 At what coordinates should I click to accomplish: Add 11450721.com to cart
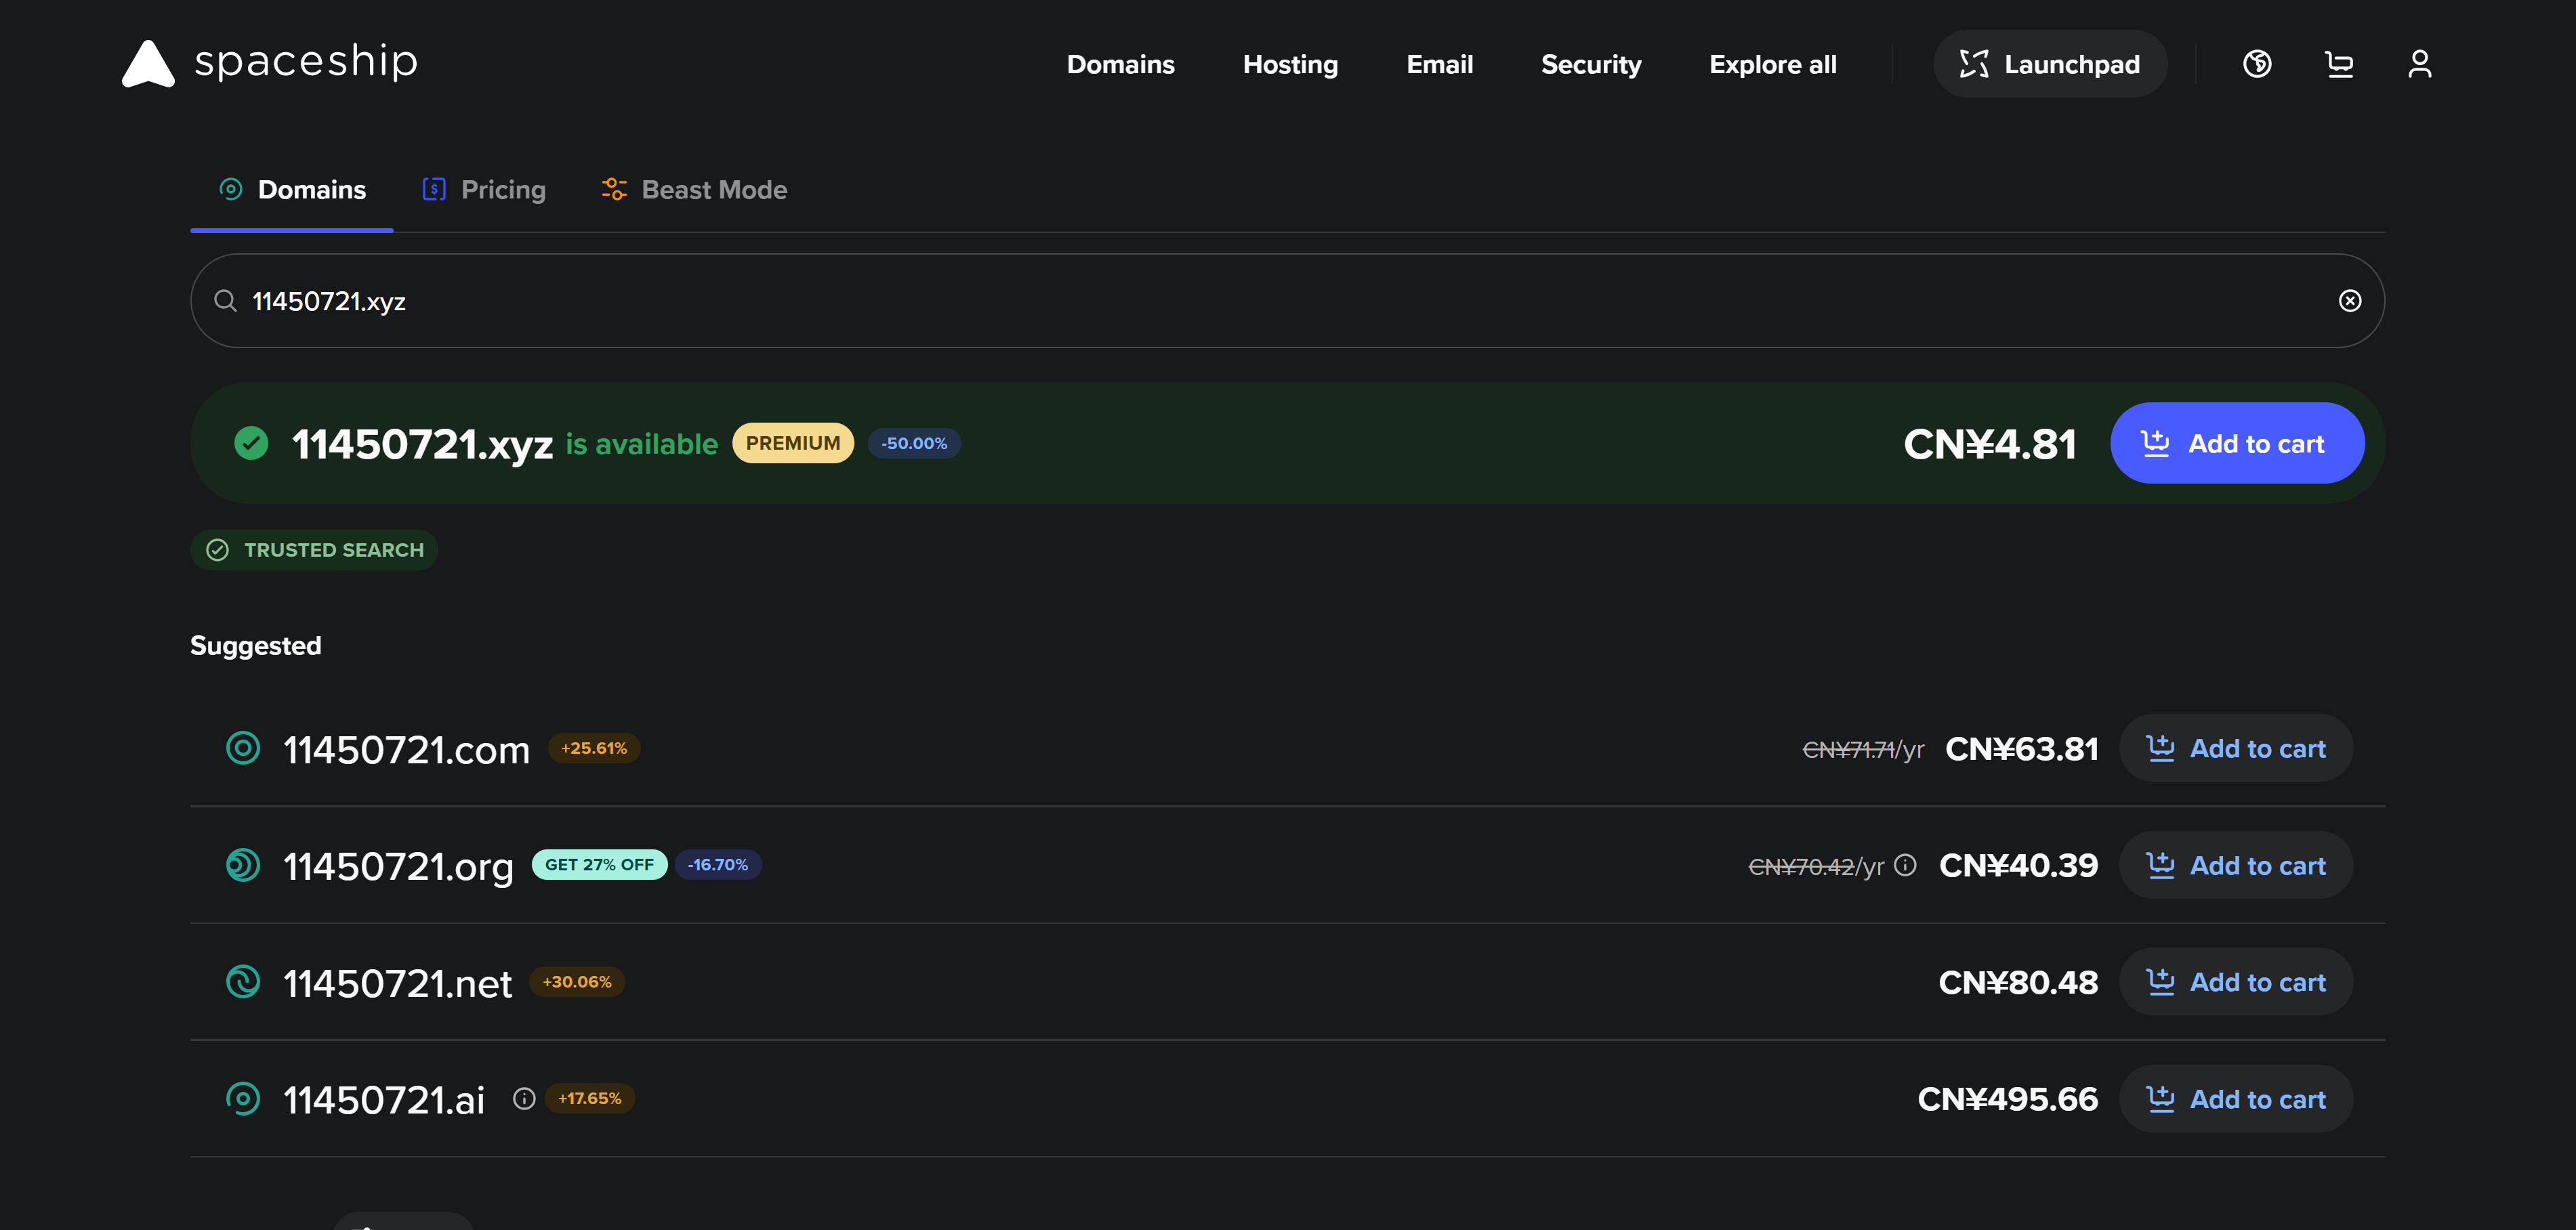pyautogui.click(x=2236, y=748)
